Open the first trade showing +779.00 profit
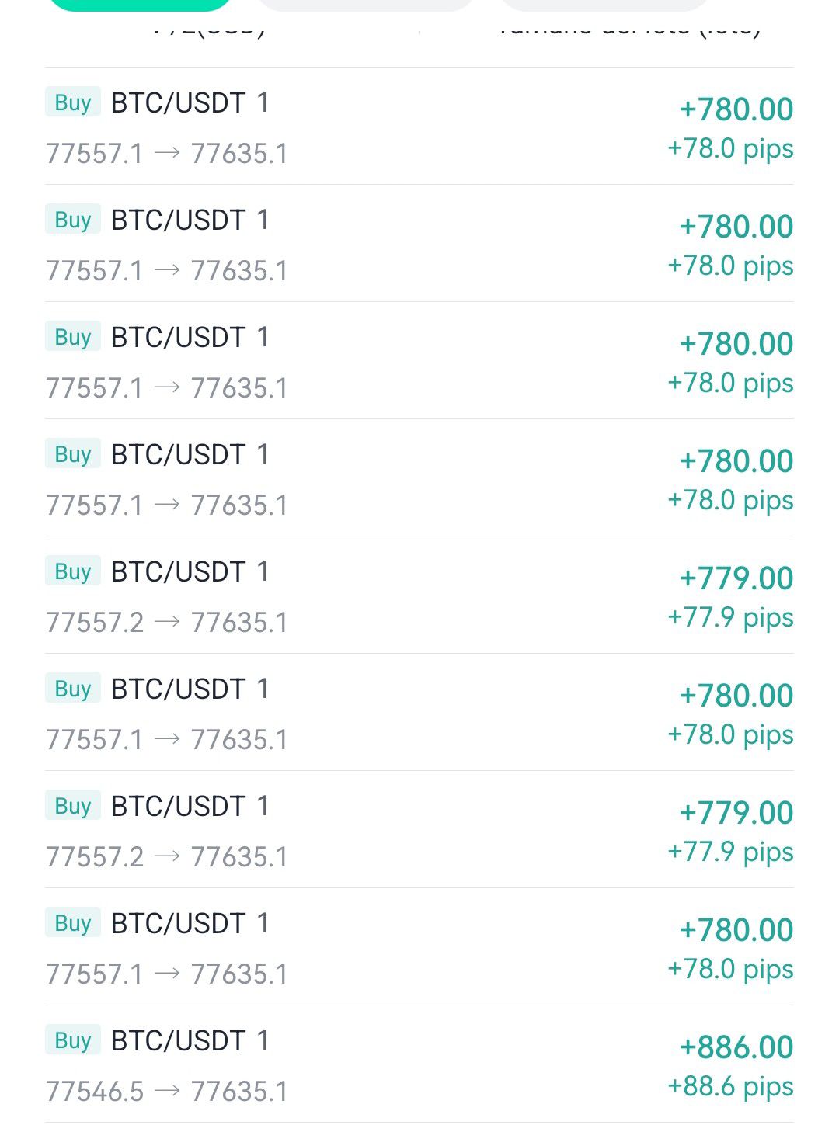This screenshot has width=839, height=1125. 419,595
